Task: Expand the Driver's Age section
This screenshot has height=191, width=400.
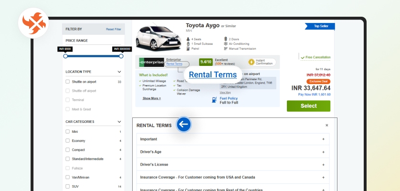Action: click(x=233, y=152)
